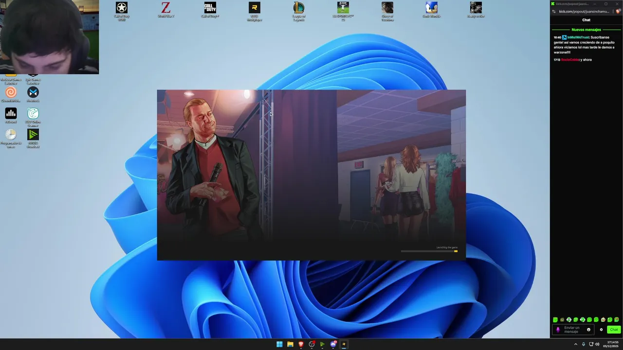Open File Explorer from the taskbar
Image resolution: width=623 pixels, height=350 pixels.
click(290, 344)
